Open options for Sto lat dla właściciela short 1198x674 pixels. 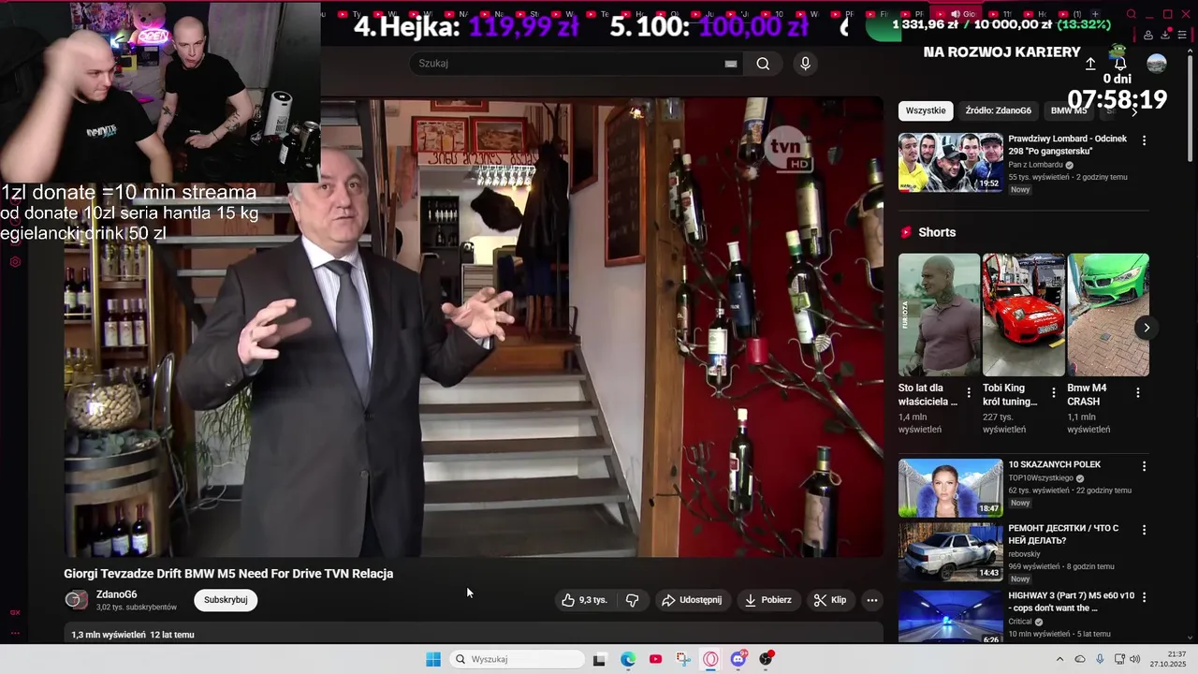(x=969, y=393)
